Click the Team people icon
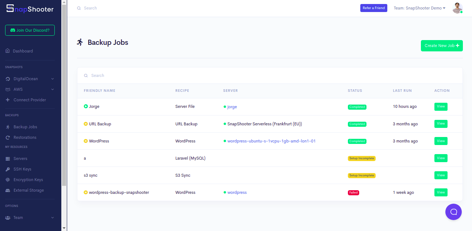Screen dimensions: 472x231 (8, 218)
